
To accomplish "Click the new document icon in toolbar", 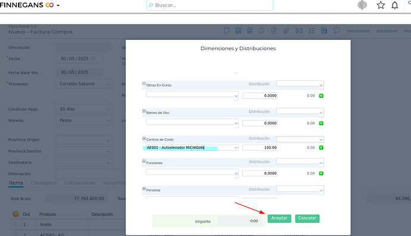I will click(227, 30).
